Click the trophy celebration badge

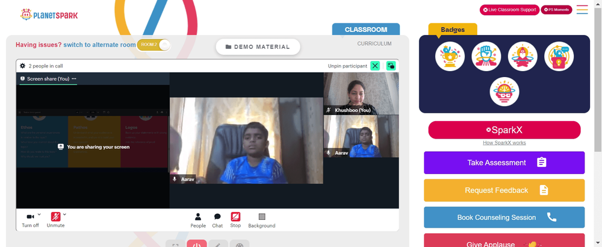click(x=450, y=56)
